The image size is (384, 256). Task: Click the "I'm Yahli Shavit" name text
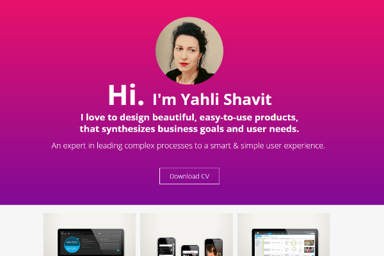click(212, 99)
